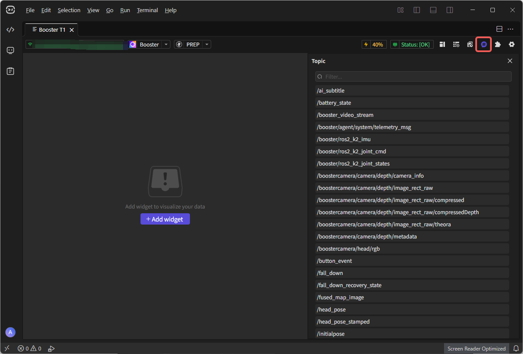Toggle the secondary side bar layout

(450, 10)
